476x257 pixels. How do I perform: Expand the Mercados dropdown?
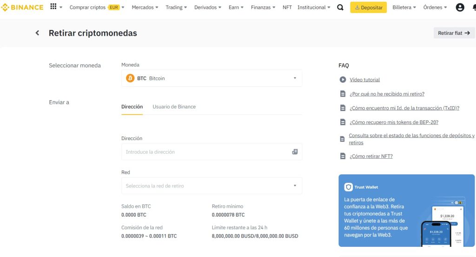click(x=145, y=7)
